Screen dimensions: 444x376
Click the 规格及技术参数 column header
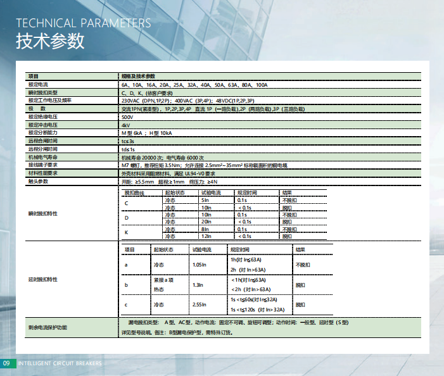[137, 76]
